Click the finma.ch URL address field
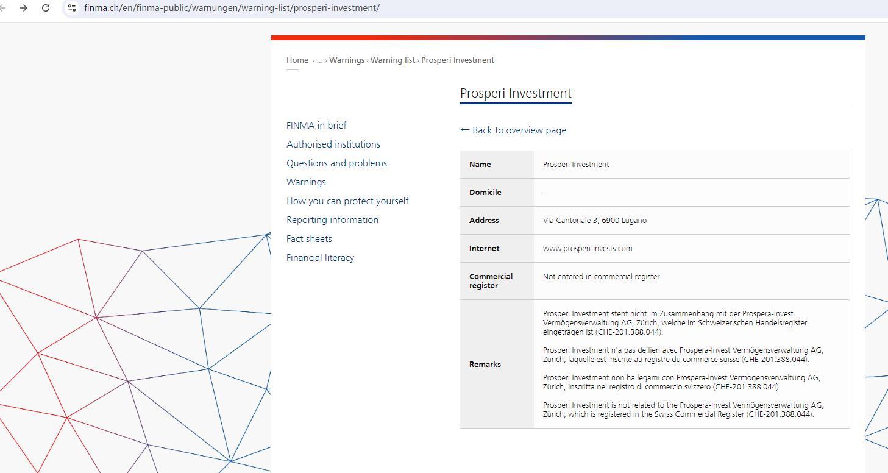 tap(232, 8)
